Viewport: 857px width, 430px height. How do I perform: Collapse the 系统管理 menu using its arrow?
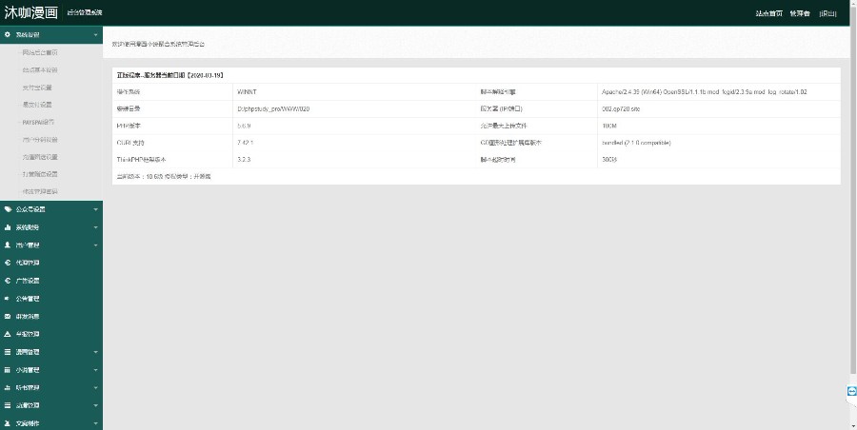(x=95, y=35)
